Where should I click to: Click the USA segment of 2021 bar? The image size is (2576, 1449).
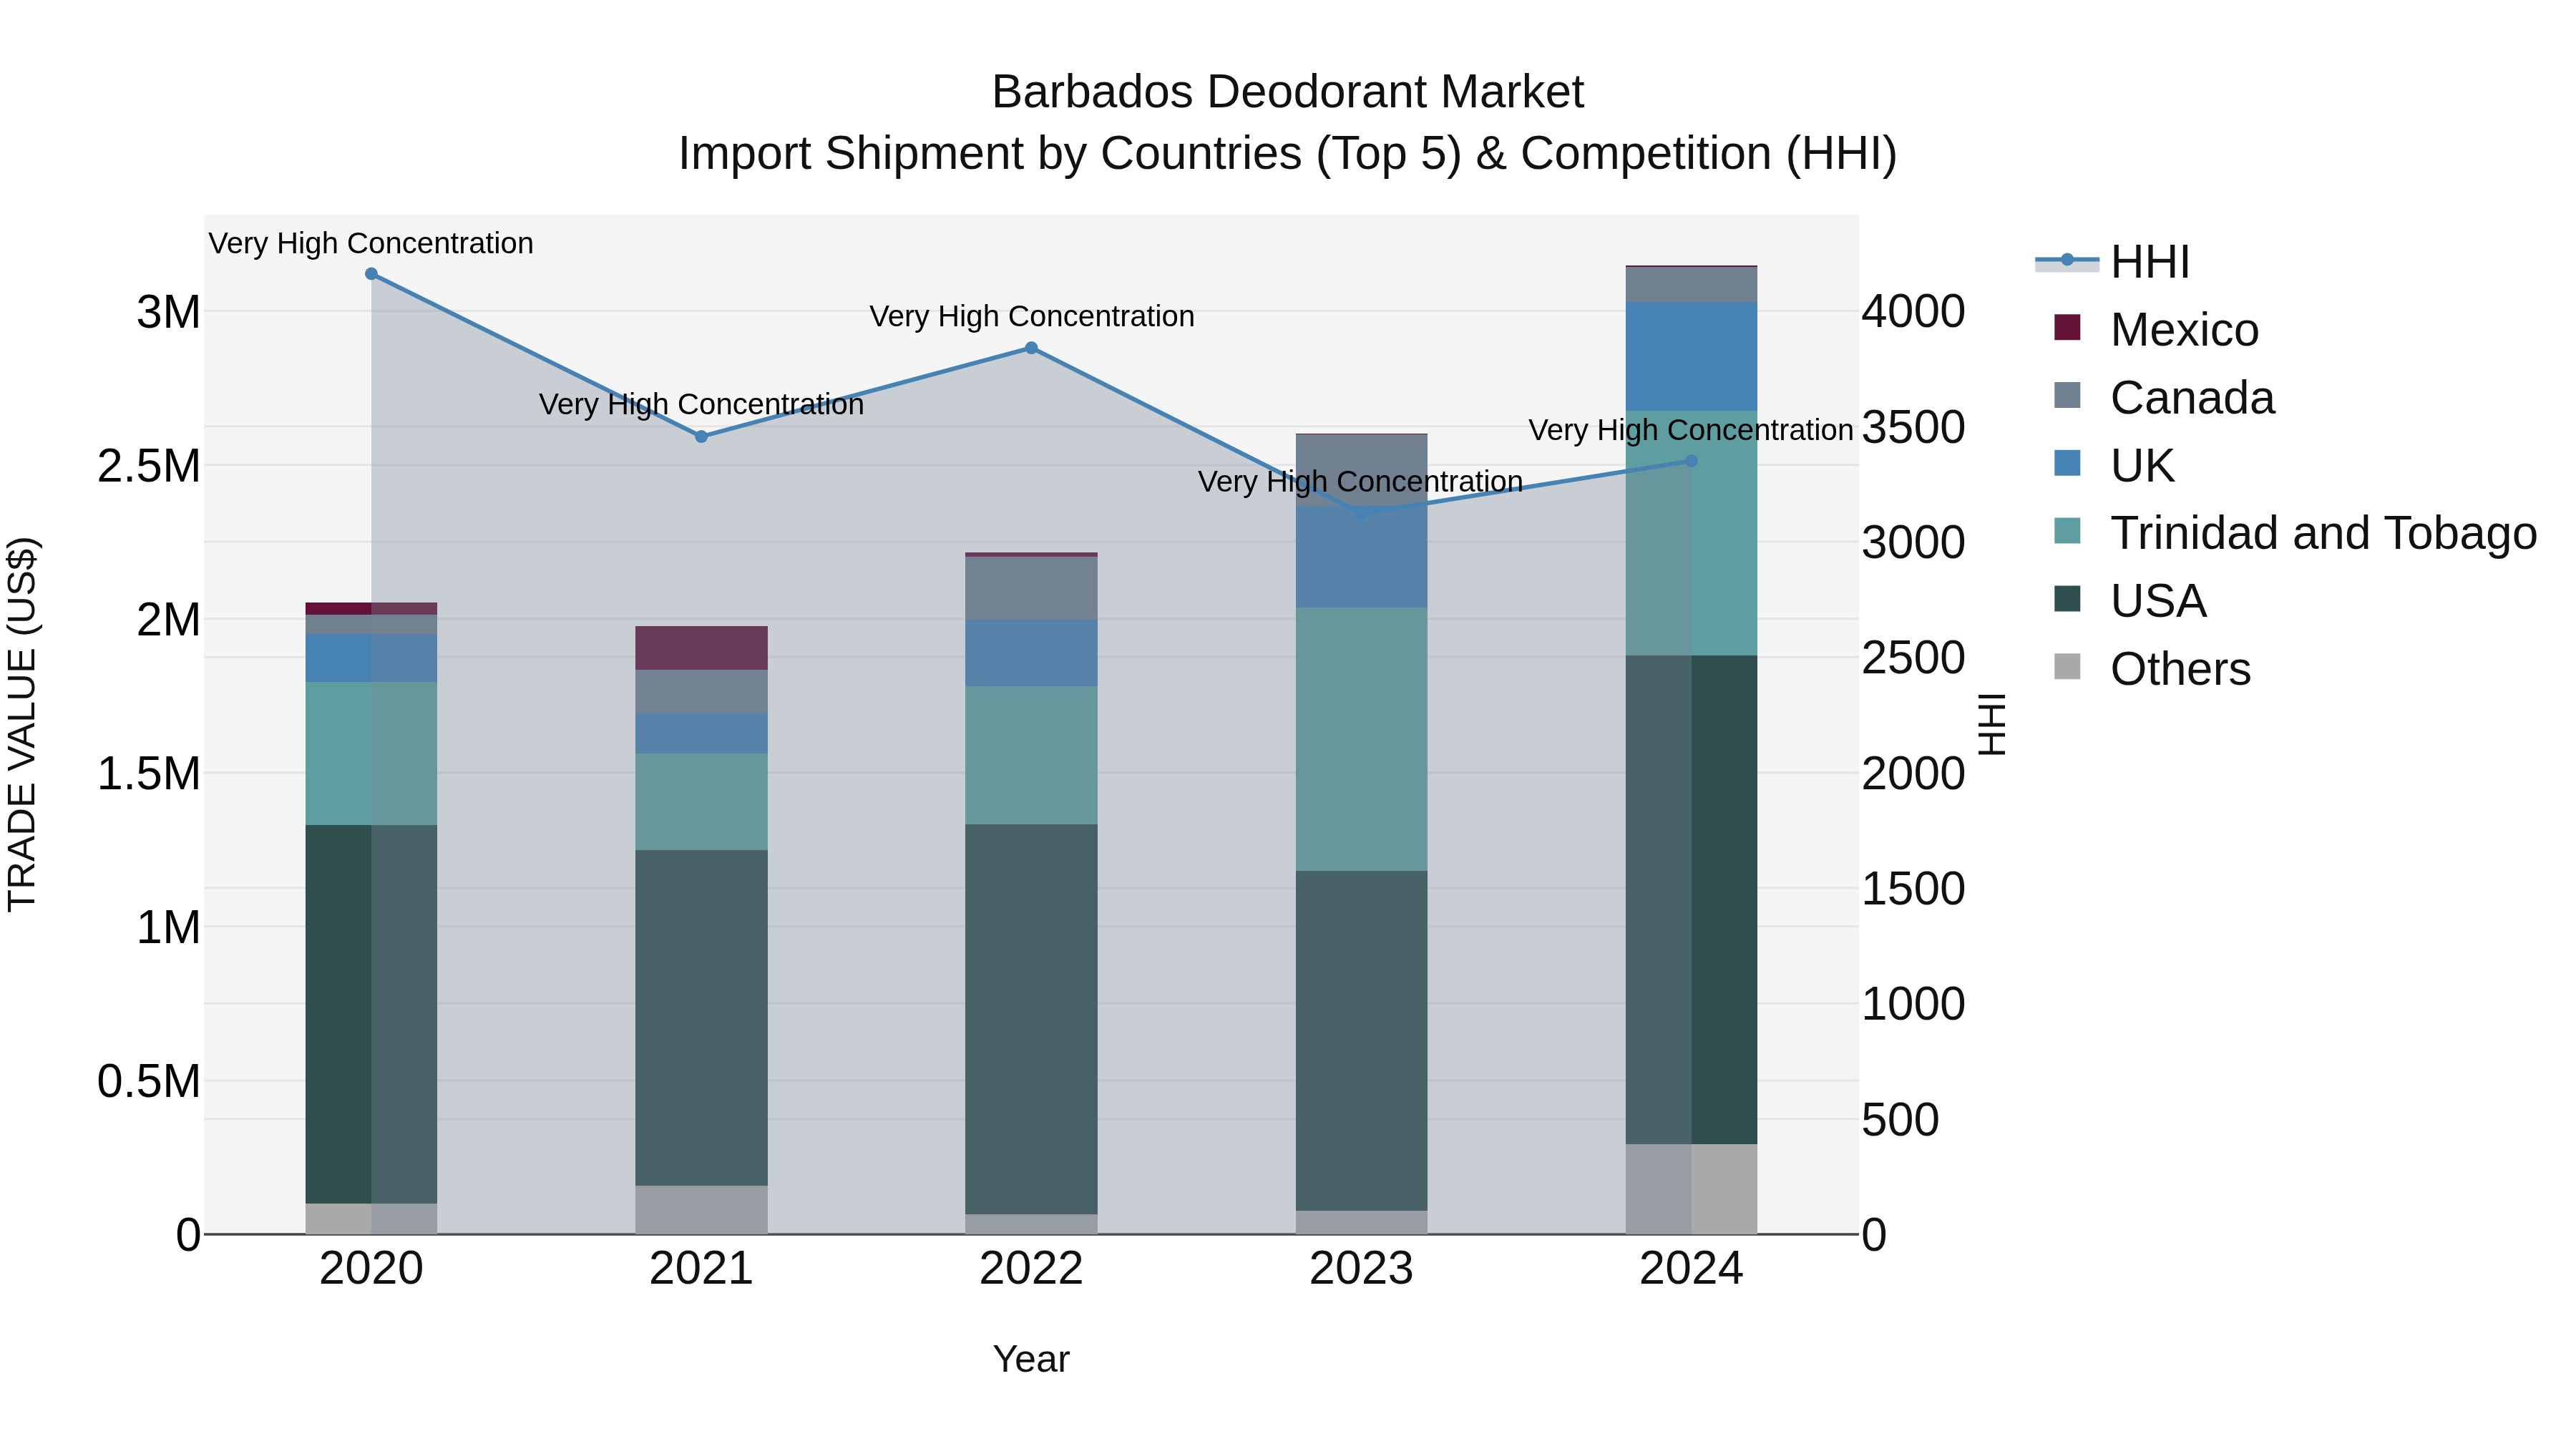701,1018
